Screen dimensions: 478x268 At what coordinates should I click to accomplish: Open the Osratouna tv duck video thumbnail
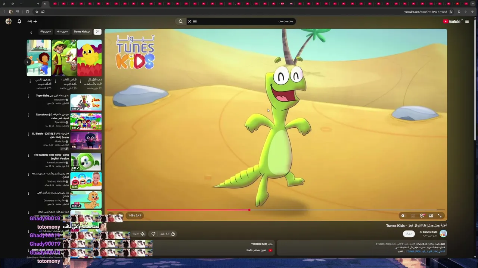(86, 200)
